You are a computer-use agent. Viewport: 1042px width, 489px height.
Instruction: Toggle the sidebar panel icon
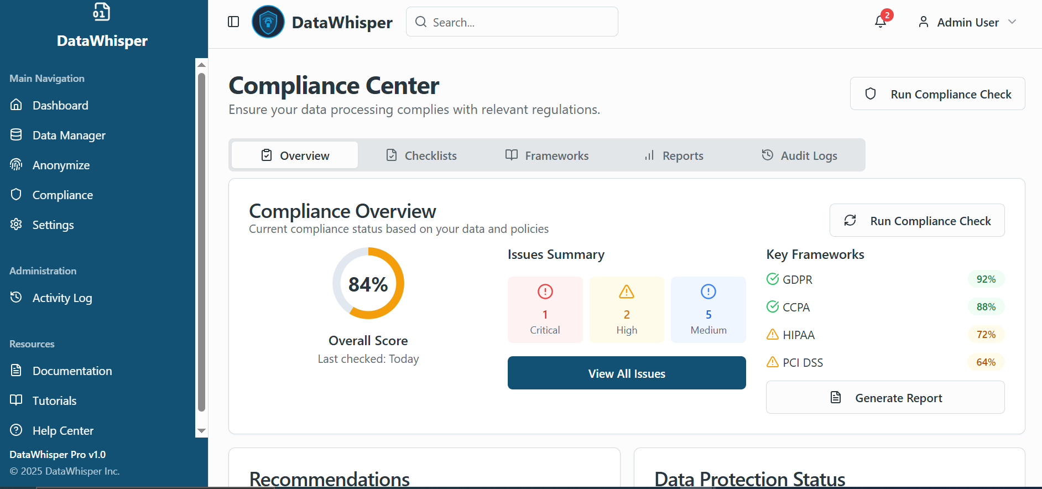click(x=233, y=22)
